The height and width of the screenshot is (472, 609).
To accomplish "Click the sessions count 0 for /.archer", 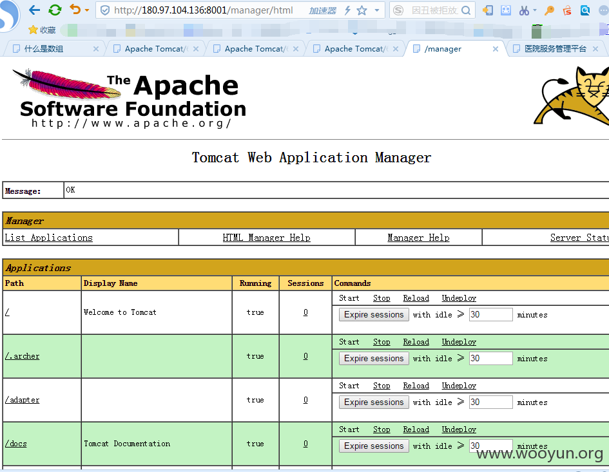I will (305, 356).
